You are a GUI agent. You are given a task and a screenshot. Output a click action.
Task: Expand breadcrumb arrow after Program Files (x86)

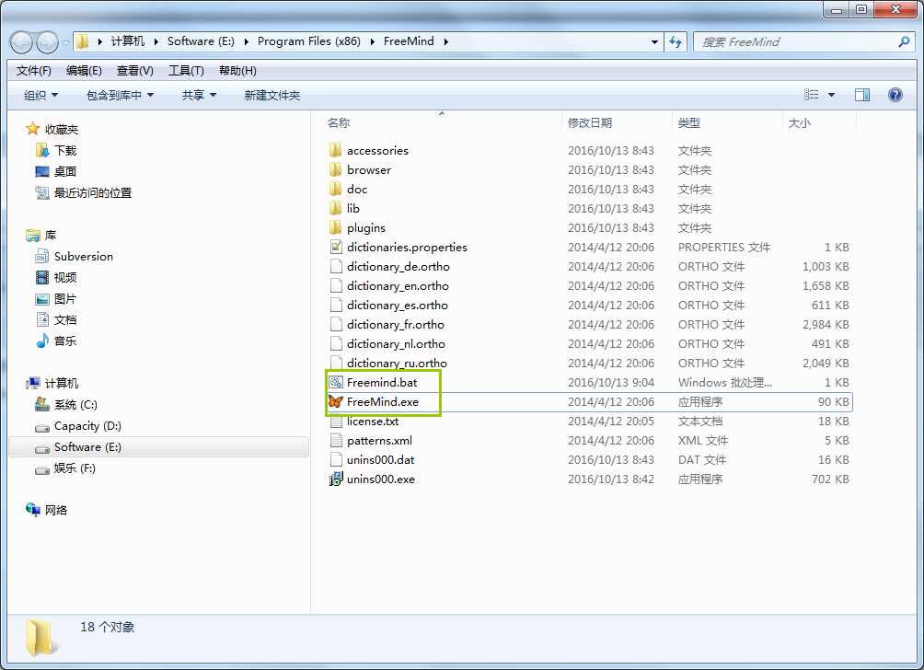point(373,41)
